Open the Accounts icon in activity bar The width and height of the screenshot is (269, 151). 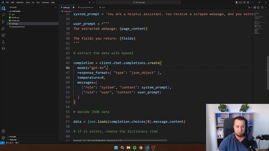tap(3, 131)
